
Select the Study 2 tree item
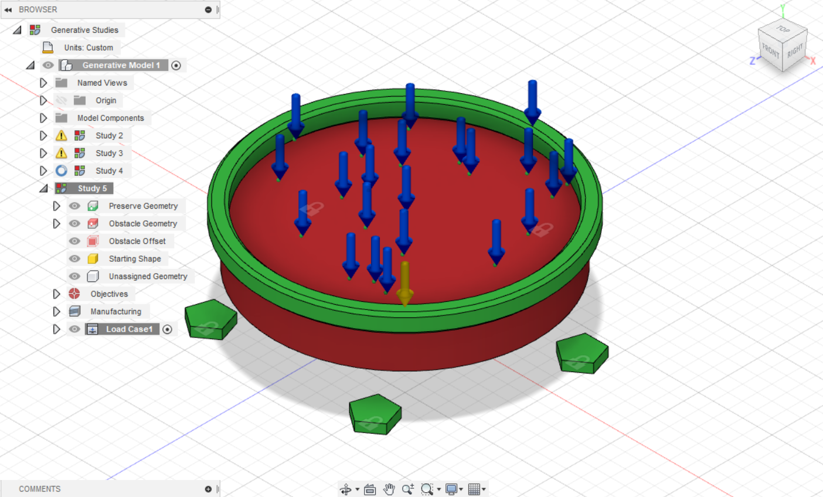coord(109,135)
